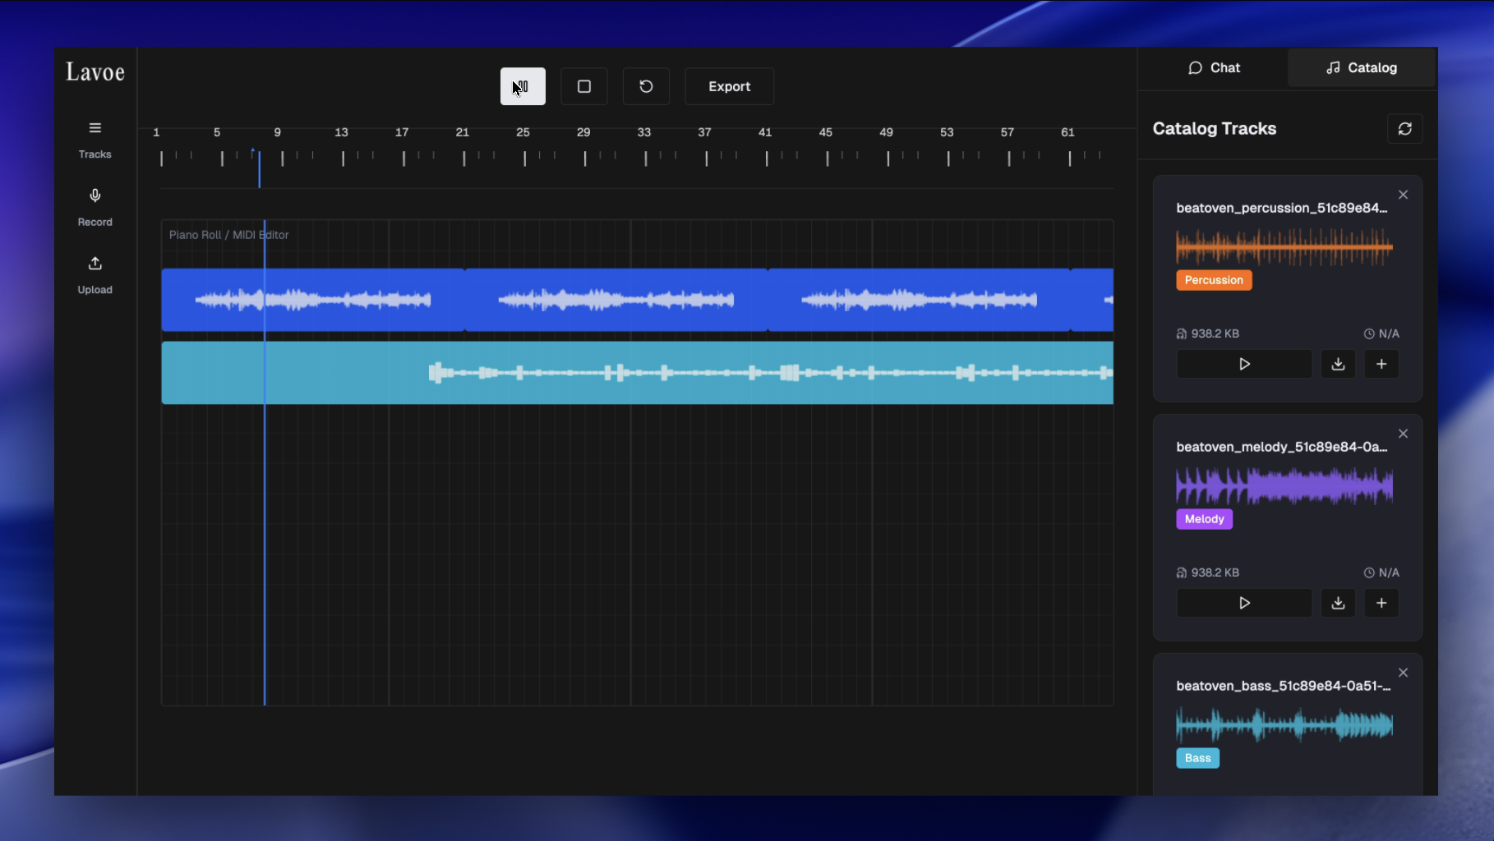This screenshot has height=841, width=1494.
Task: Click the blue Bass tag
Action: [x=1197, y=758]
